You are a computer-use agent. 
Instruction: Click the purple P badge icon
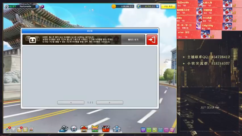[x=42, y=6]
